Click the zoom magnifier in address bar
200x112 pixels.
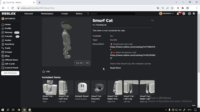click(163, 8)
